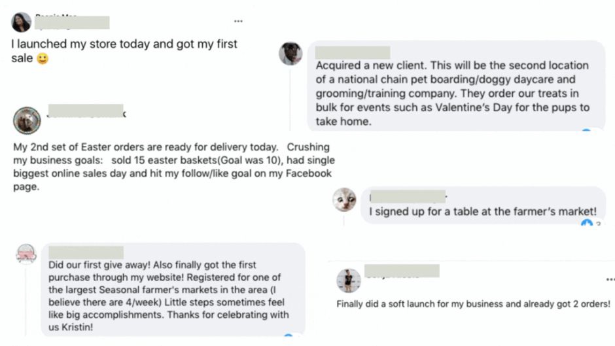Click the smiley emoji after "first sale"
This screenshot has width=615, height=346.
pos(43,60)
